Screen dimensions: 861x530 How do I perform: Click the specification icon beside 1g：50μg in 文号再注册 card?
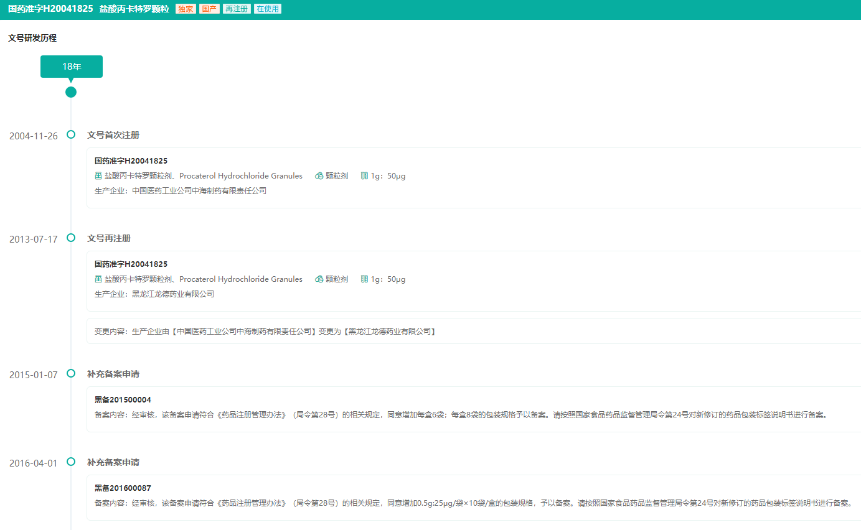(364, 279)
